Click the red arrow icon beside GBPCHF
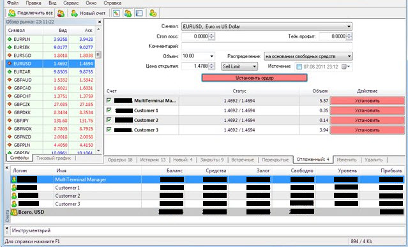408x247 pixels. pos(10,96)
